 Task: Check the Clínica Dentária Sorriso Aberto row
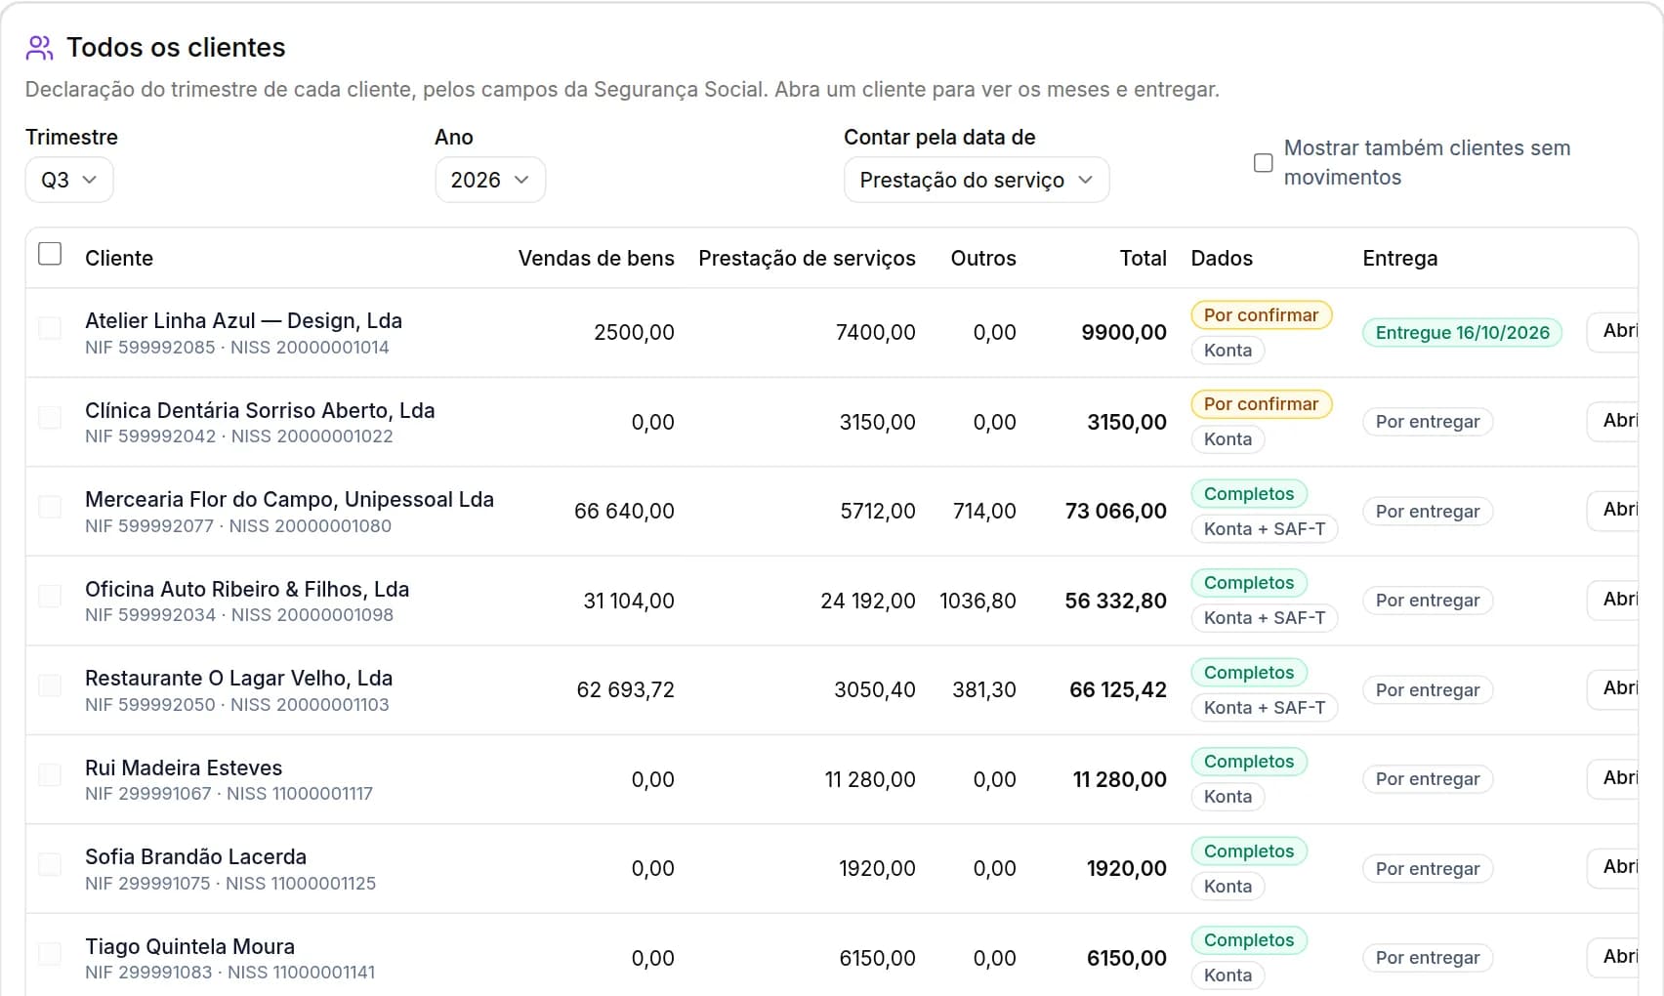(50, 418)
